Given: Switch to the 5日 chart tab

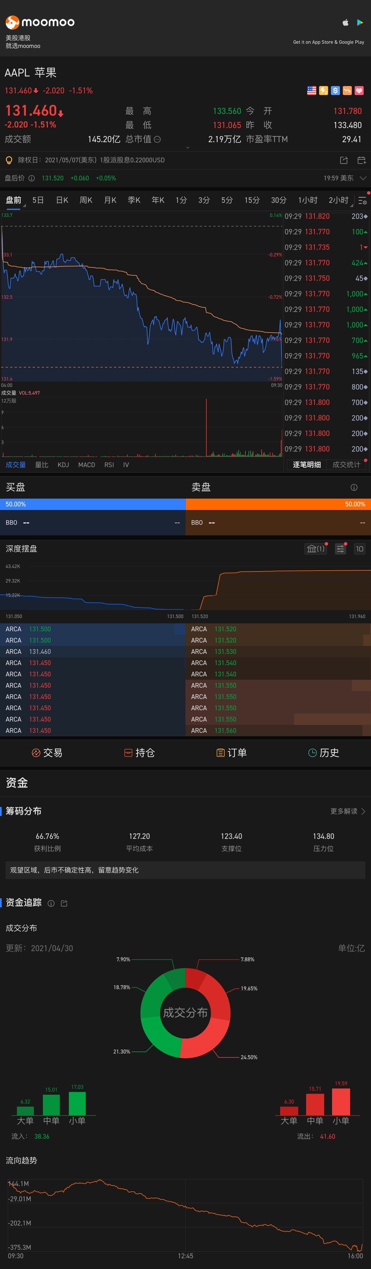Looking at the screenshot, I should click(x=38, y=200).
